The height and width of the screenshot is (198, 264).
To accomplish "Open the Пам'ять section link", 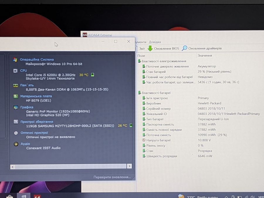I will (27, 85).
